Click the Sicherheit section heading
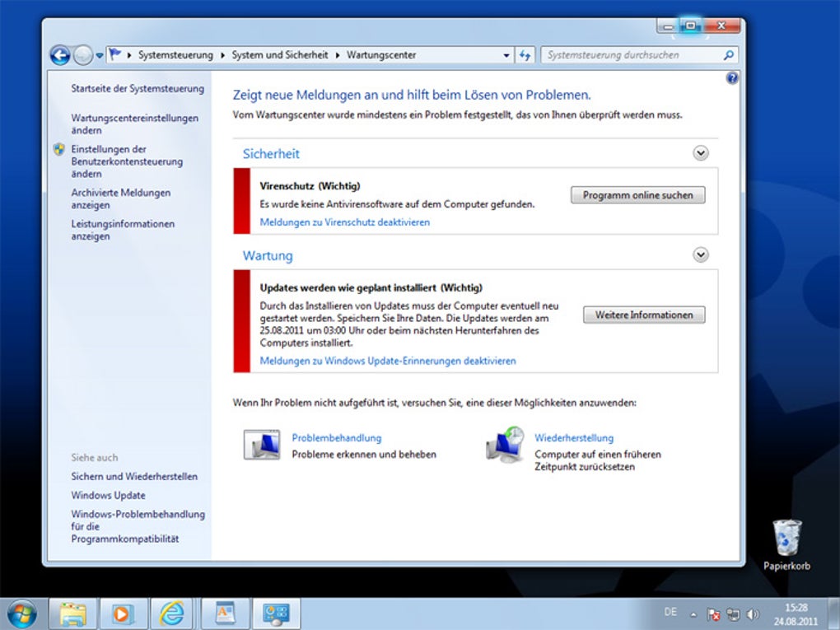Screen dimensions: 840x630 [x=271, y=154]
